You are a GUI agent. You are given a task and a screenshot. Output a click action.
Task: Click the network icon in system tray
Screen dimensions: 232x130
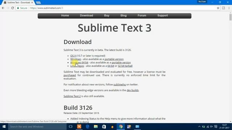[x=208, y=127]
